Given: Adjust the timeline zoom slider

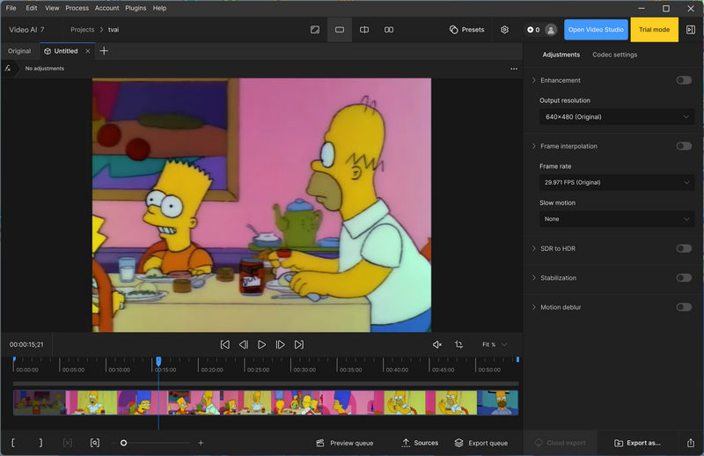Looking at the screenshot, I should coord(124,443).
